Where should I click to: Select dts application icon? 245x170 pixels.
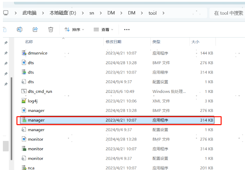click(24, 72)
